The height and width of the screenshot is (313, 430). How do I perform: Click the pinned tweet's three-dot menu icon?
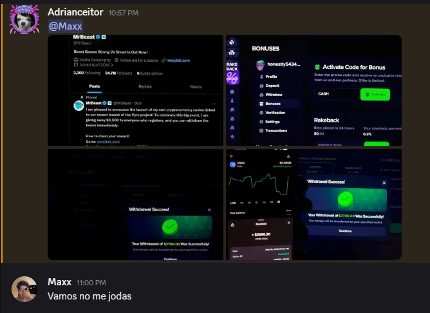(214, 104)
